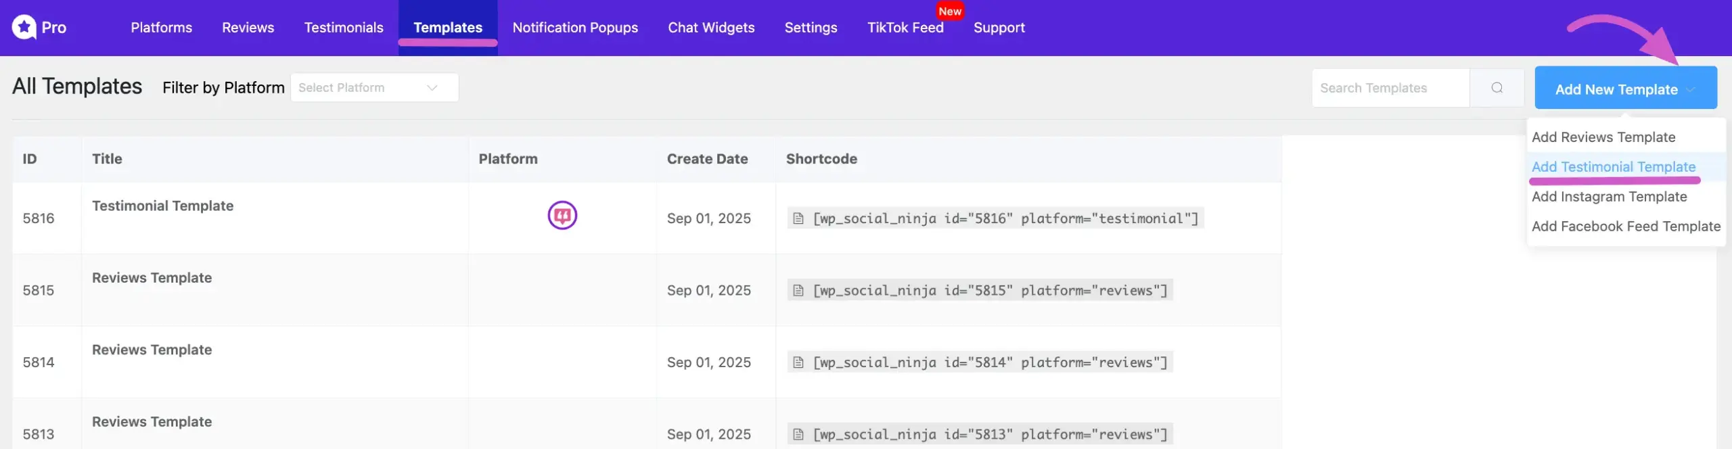Copy shortcode icon for template 5814

(x=798, y=362)
